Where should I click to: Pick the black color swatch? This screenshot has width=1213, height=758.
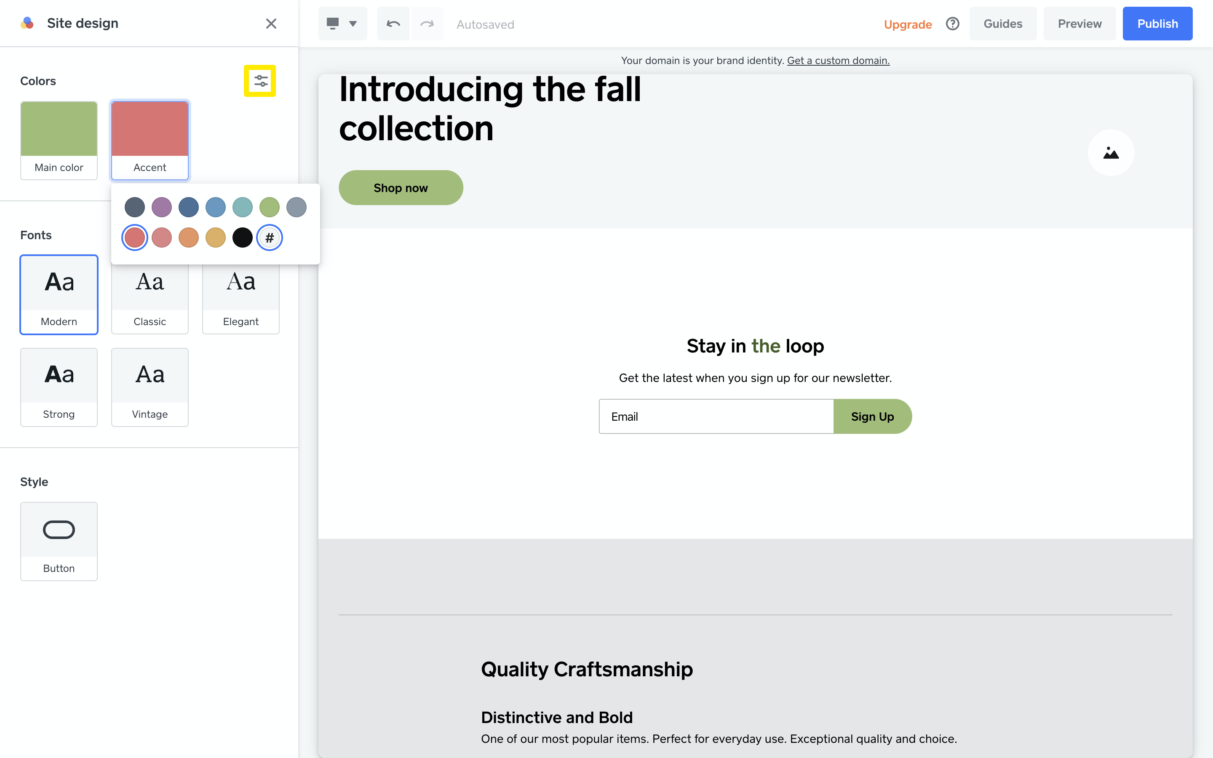[x=242, y=238]
